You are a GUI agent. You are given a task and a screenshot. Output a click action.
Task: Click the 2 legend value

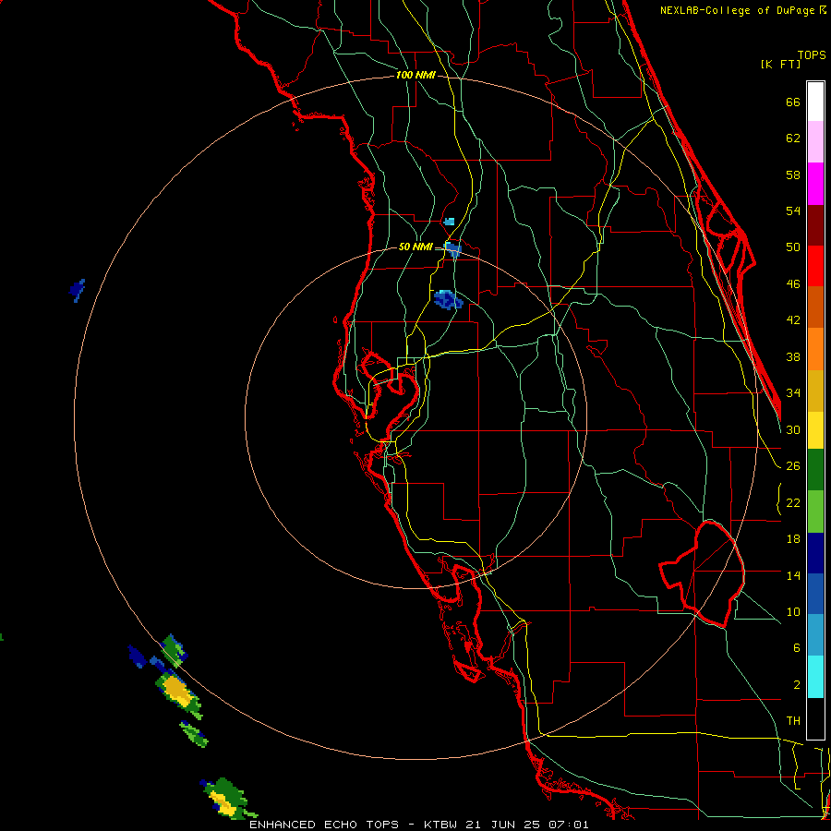pyautogui.click(x=796, y=685)
